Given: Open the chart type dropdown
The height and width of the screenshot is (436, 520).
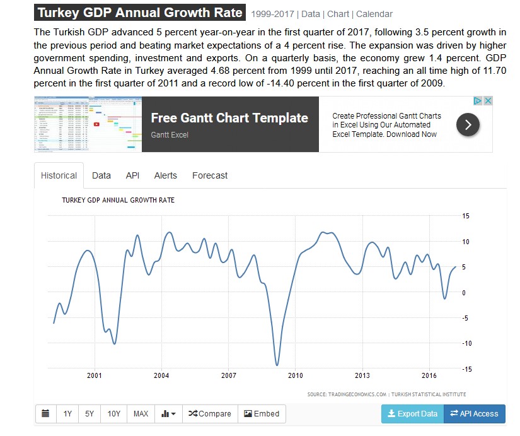Looking at the screenshot, I should pos(168,414).
